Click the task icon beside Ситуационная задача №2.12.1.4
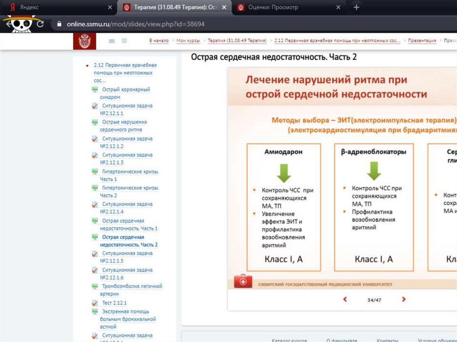Screen dimensions: 457x342 coord(95,204)
